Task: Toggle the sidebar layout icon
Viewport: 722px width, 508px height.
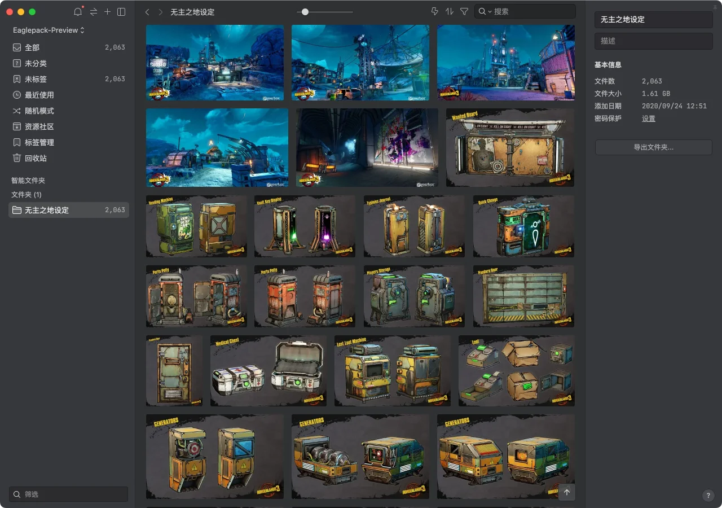Action: (121, 12)
